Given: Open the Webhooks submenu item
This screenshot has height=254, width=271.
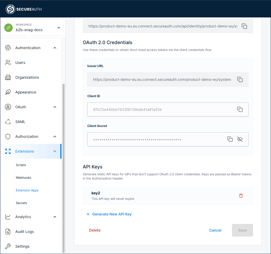Looking at the screenshot, I should click(x=23, y=178).
